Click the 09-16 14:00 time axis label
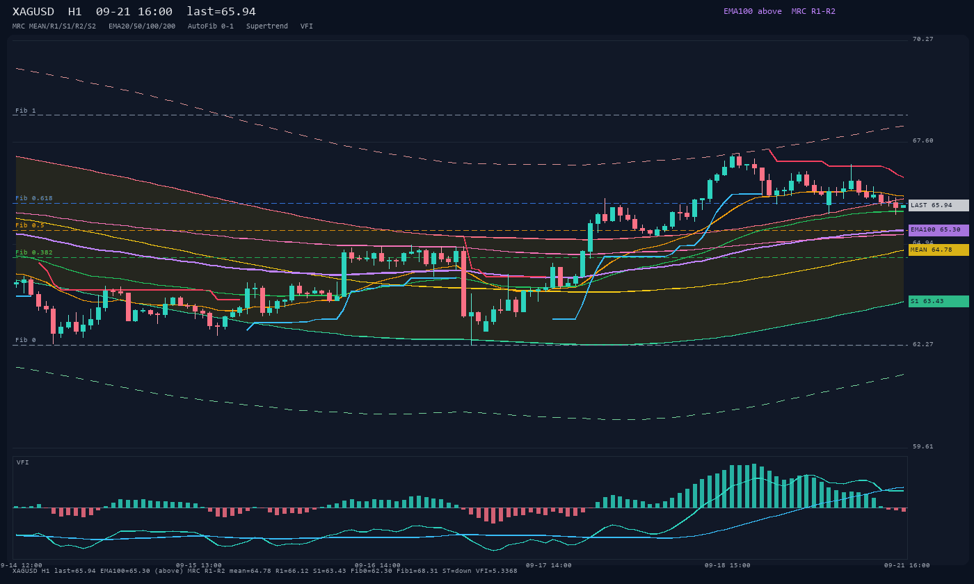Image resolution: width=974 pixels, height=584 pixels. (378, 565)
